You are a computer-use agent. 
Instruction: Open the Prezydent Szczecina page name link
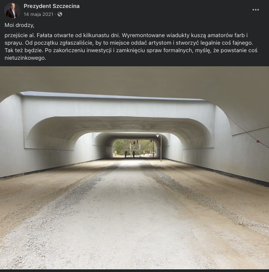[51, 6]
